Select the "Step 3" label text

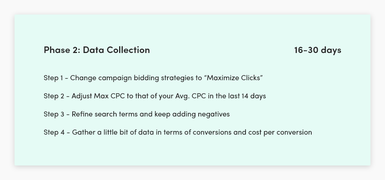(x=54, y=114)
